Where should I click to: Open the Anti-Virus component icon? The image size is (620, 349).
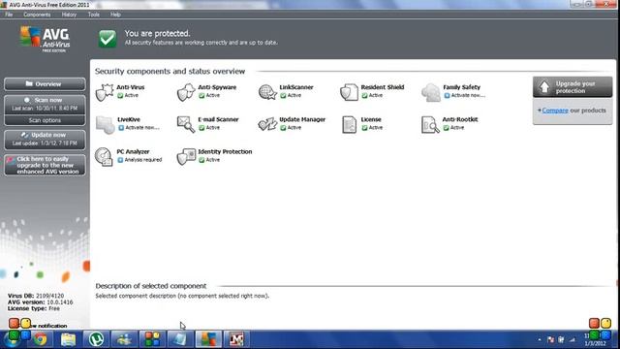tap(105, 92)
